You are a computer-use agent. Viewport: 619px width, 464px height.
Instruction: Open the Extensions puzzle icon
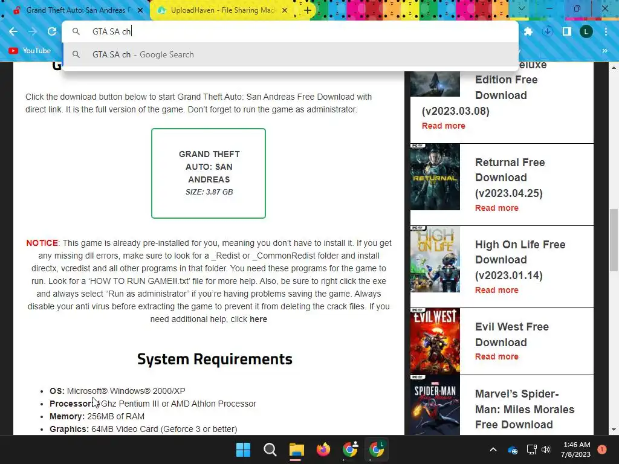tap(528, 31)
